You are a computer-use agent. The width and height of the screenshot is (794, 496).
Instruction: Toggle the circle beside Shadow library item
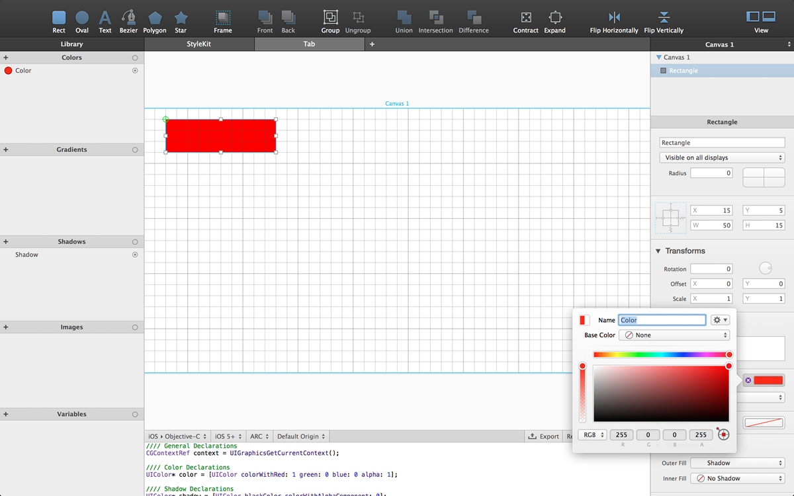[135, 255]
